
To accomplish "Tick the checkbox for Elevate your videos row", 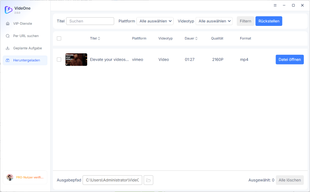I will [x=59, y=59].
